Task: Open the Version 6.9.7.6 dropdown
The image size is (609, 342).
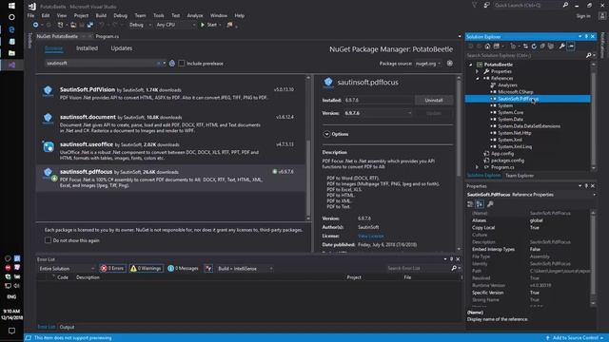Action: 379,113
